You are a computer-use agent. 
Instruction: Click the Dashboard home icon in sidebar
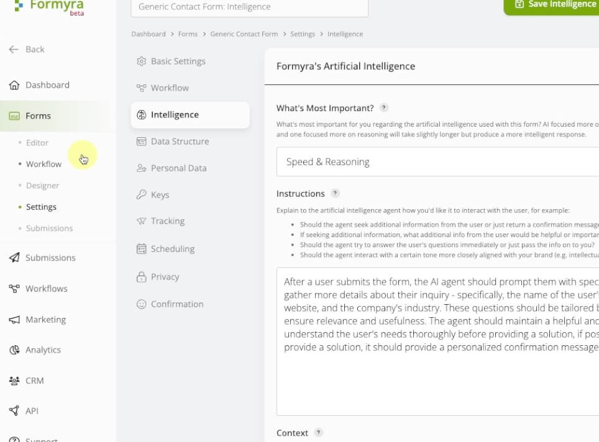(x=14, y=85)
